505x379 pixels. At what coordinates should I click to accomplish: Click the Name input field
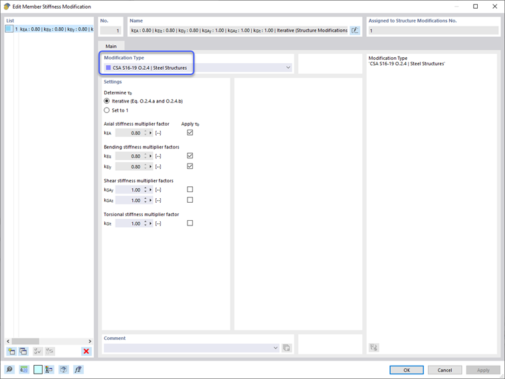pos(239,31)
